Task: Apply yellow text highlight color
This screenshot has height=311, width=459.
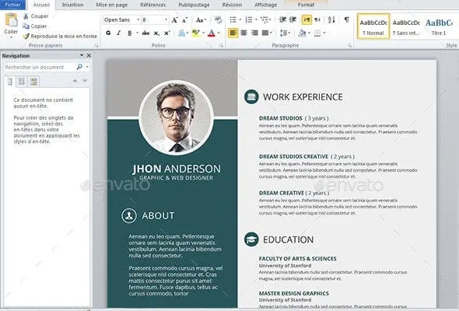Action: [x=195, y=33]
